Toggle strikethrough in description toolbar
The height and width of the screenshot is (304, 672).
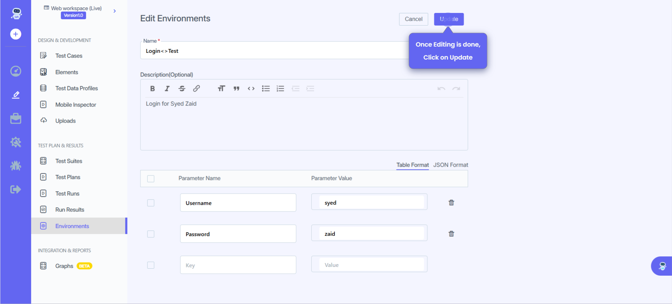182,89
